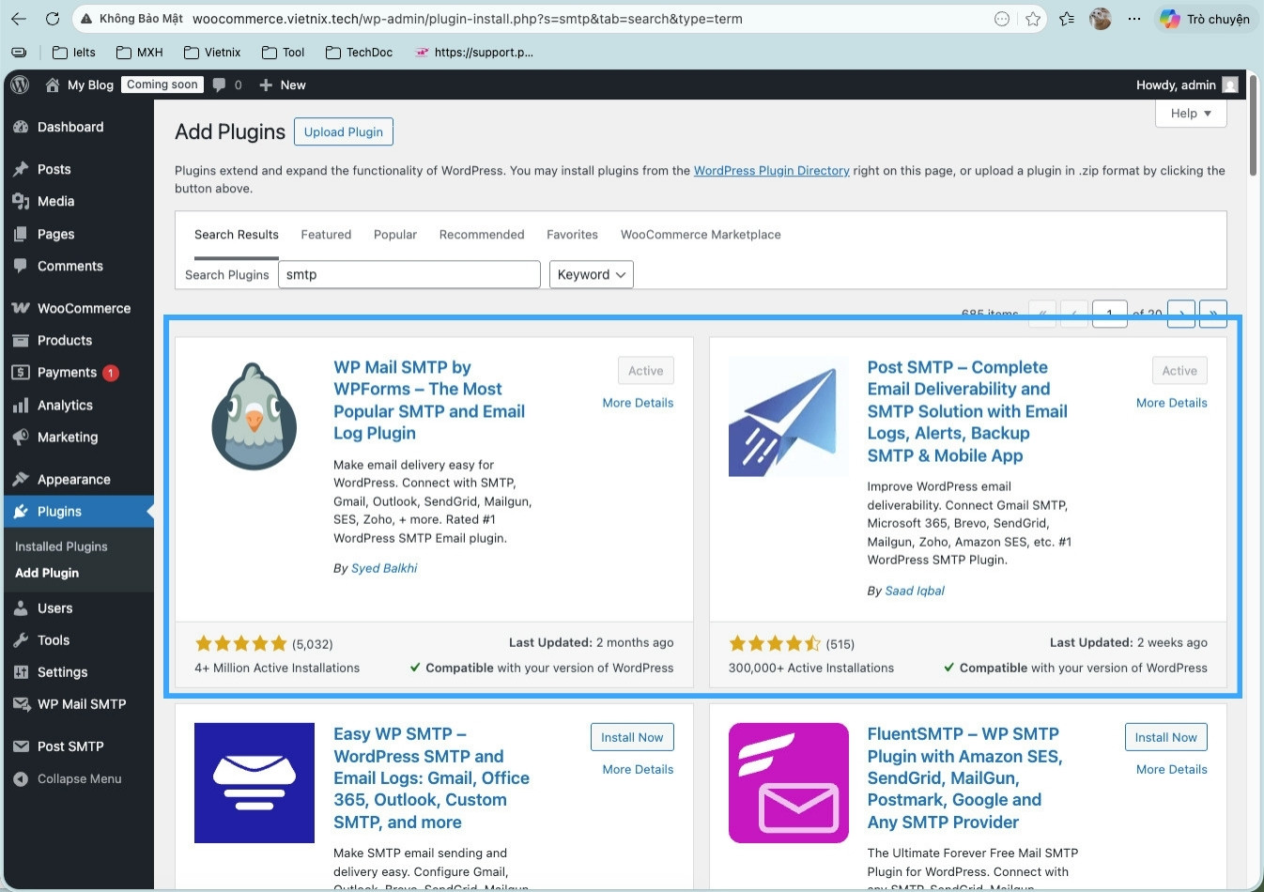Image resolution: width=1264 pixels, height=892 pixels.
Task: Open the Keyword search dropdown
Action: [x=591, y=274]
